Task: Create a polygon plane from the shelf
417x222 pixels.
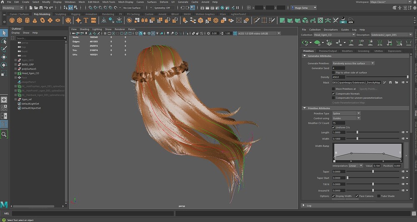Action: pyautogui.click(x=50, y=20)
